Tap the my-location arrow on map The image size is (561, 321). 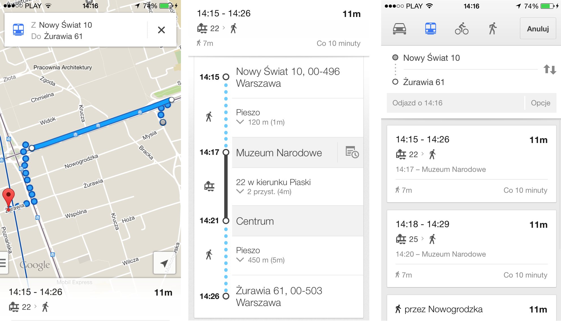pos(164,263)
